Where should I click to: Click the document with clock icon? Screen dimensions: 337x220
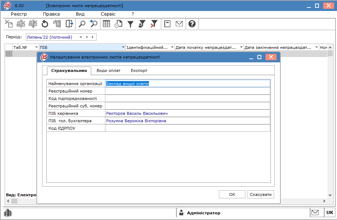point(118,24)
